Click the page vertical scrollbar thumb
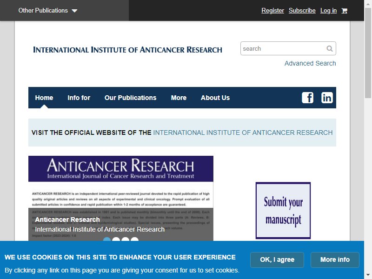372x279 pixels. [368, 53]
